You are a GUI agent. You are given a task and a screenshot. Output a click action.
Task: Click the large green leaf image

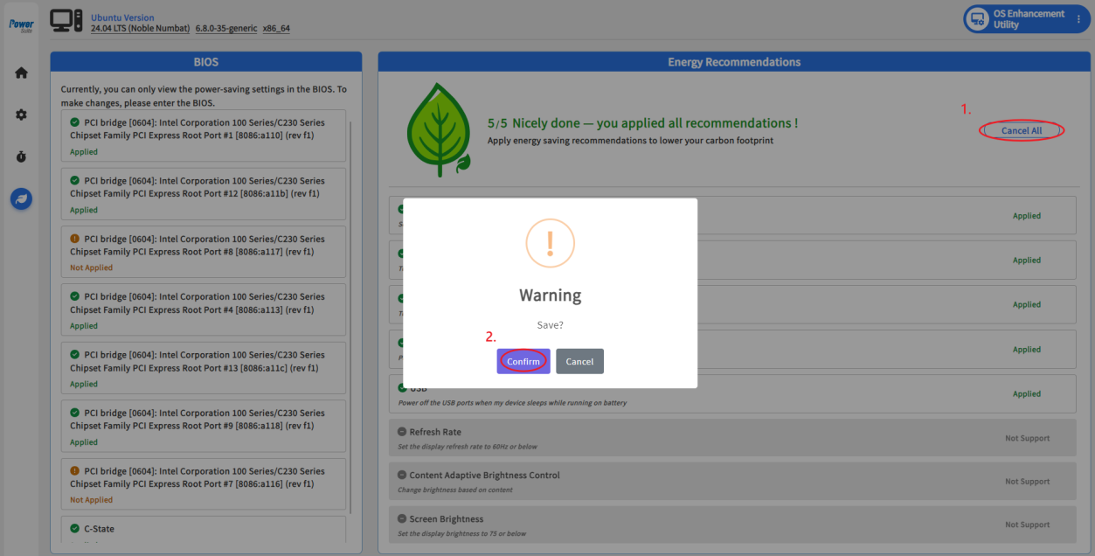coord(439,132)
